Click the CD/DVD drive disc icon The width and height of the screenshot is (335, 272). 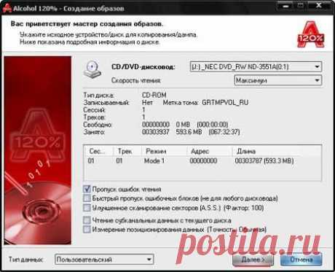[92, 70]
